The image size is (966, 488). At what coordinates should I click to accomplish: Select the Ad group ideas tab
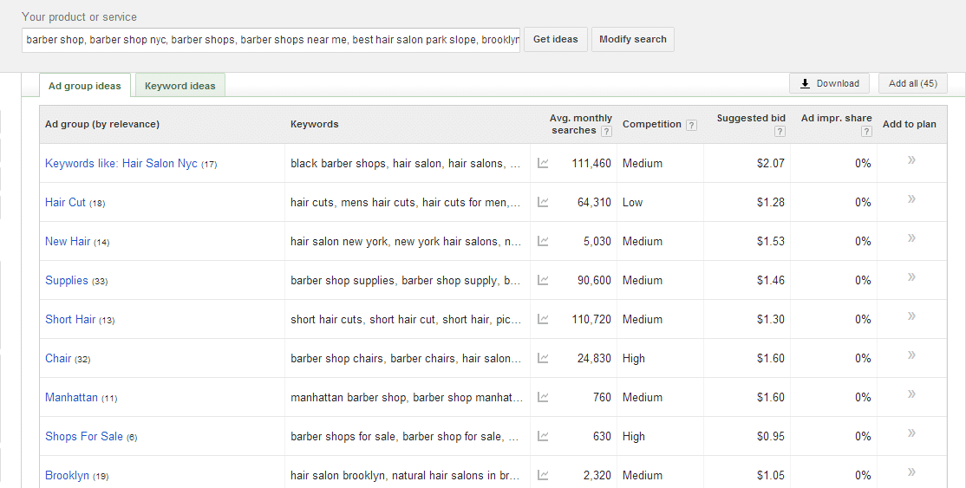click(85, 86)
